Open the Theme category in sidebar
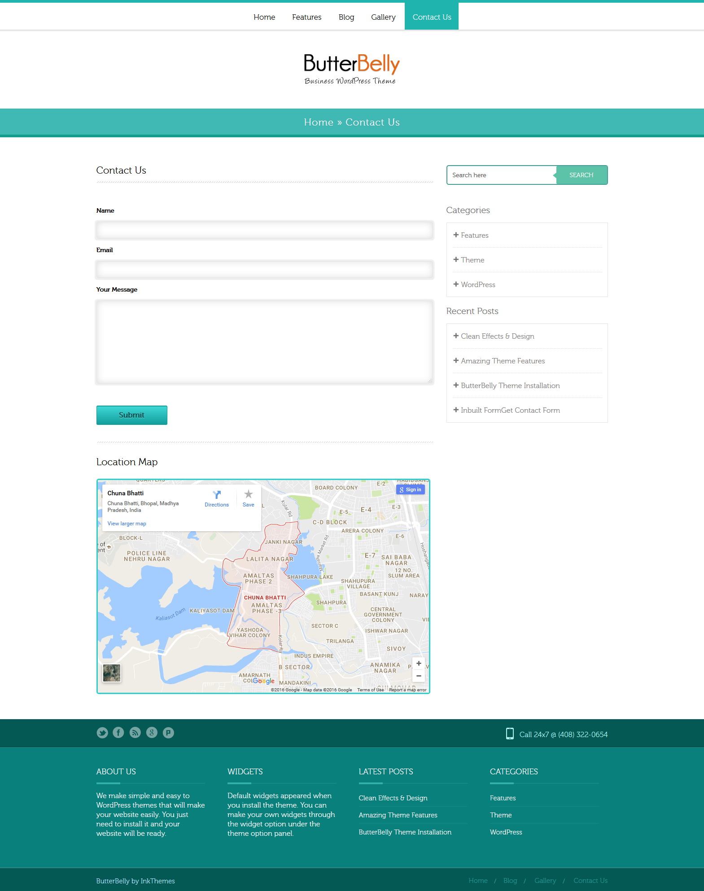This screenshot has height=891, width=704. (472, 260)
